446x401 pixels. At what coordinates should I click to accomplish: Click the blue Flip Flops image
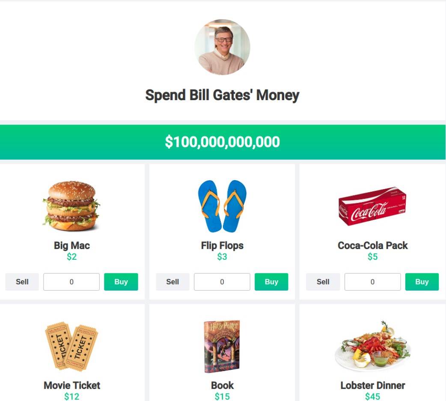coord(222,206)
